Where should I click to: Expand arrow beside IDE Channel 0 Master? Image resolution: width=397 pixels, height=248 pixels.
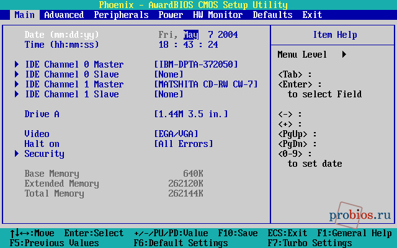pos(17,64)
